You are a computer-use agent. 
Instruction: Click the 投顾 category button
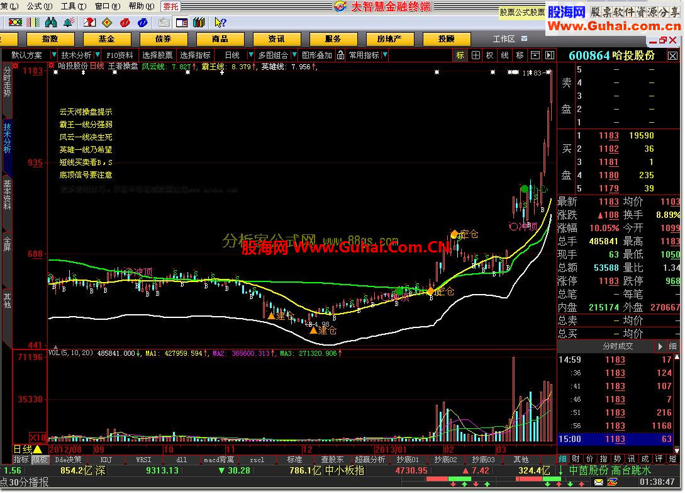pos(446,39)
